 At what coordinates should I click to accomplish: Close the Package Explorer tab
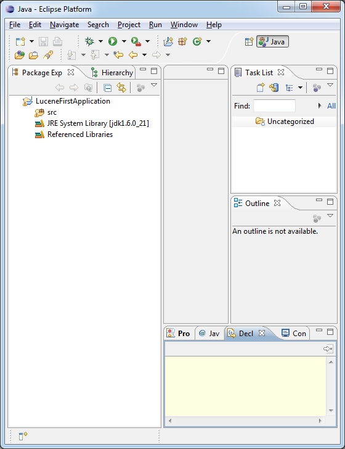click(x=71, y=72)
